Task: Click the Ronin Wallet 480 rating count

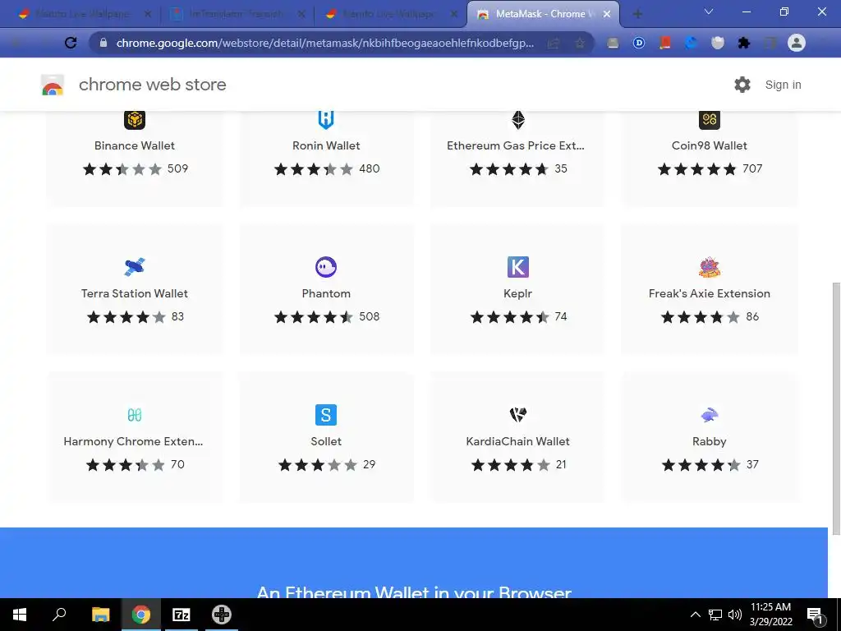Action: tap(369, 168)
